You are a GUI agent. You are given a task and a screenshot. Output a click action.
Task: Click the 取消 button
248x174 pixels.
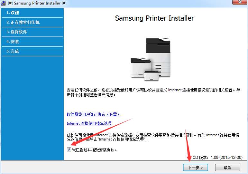[228, 168]
